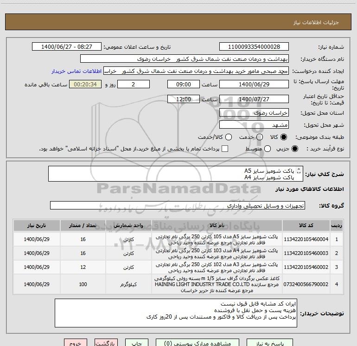Click the announcement date 1400/06/27 field
The width and height of the screenshot is (357, 346).
tap(67, 47)
